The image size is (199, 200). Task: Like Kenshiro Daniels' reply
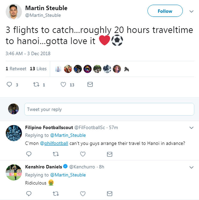point(83,193)
